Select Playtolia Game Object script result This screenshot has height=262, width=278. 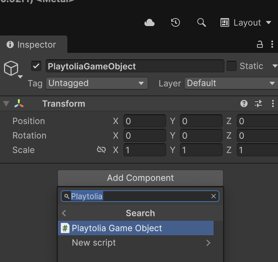click(x=136, y=228)
